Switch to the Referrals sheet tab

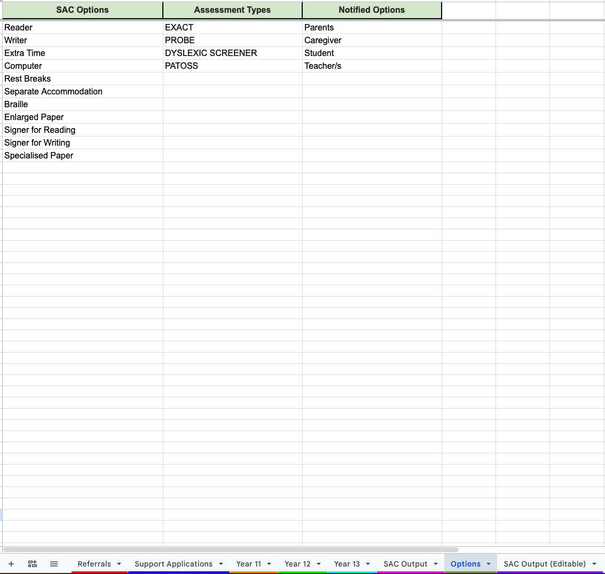[x=94, y=564]
